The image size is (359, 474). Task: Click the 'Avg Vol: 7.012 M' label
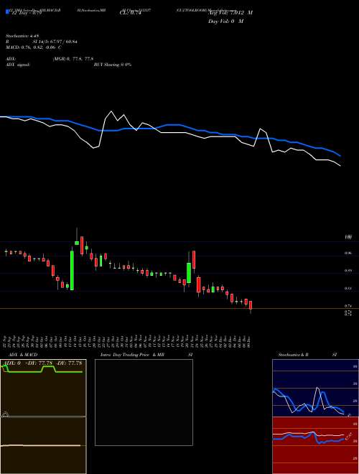(x=230, y=13)
